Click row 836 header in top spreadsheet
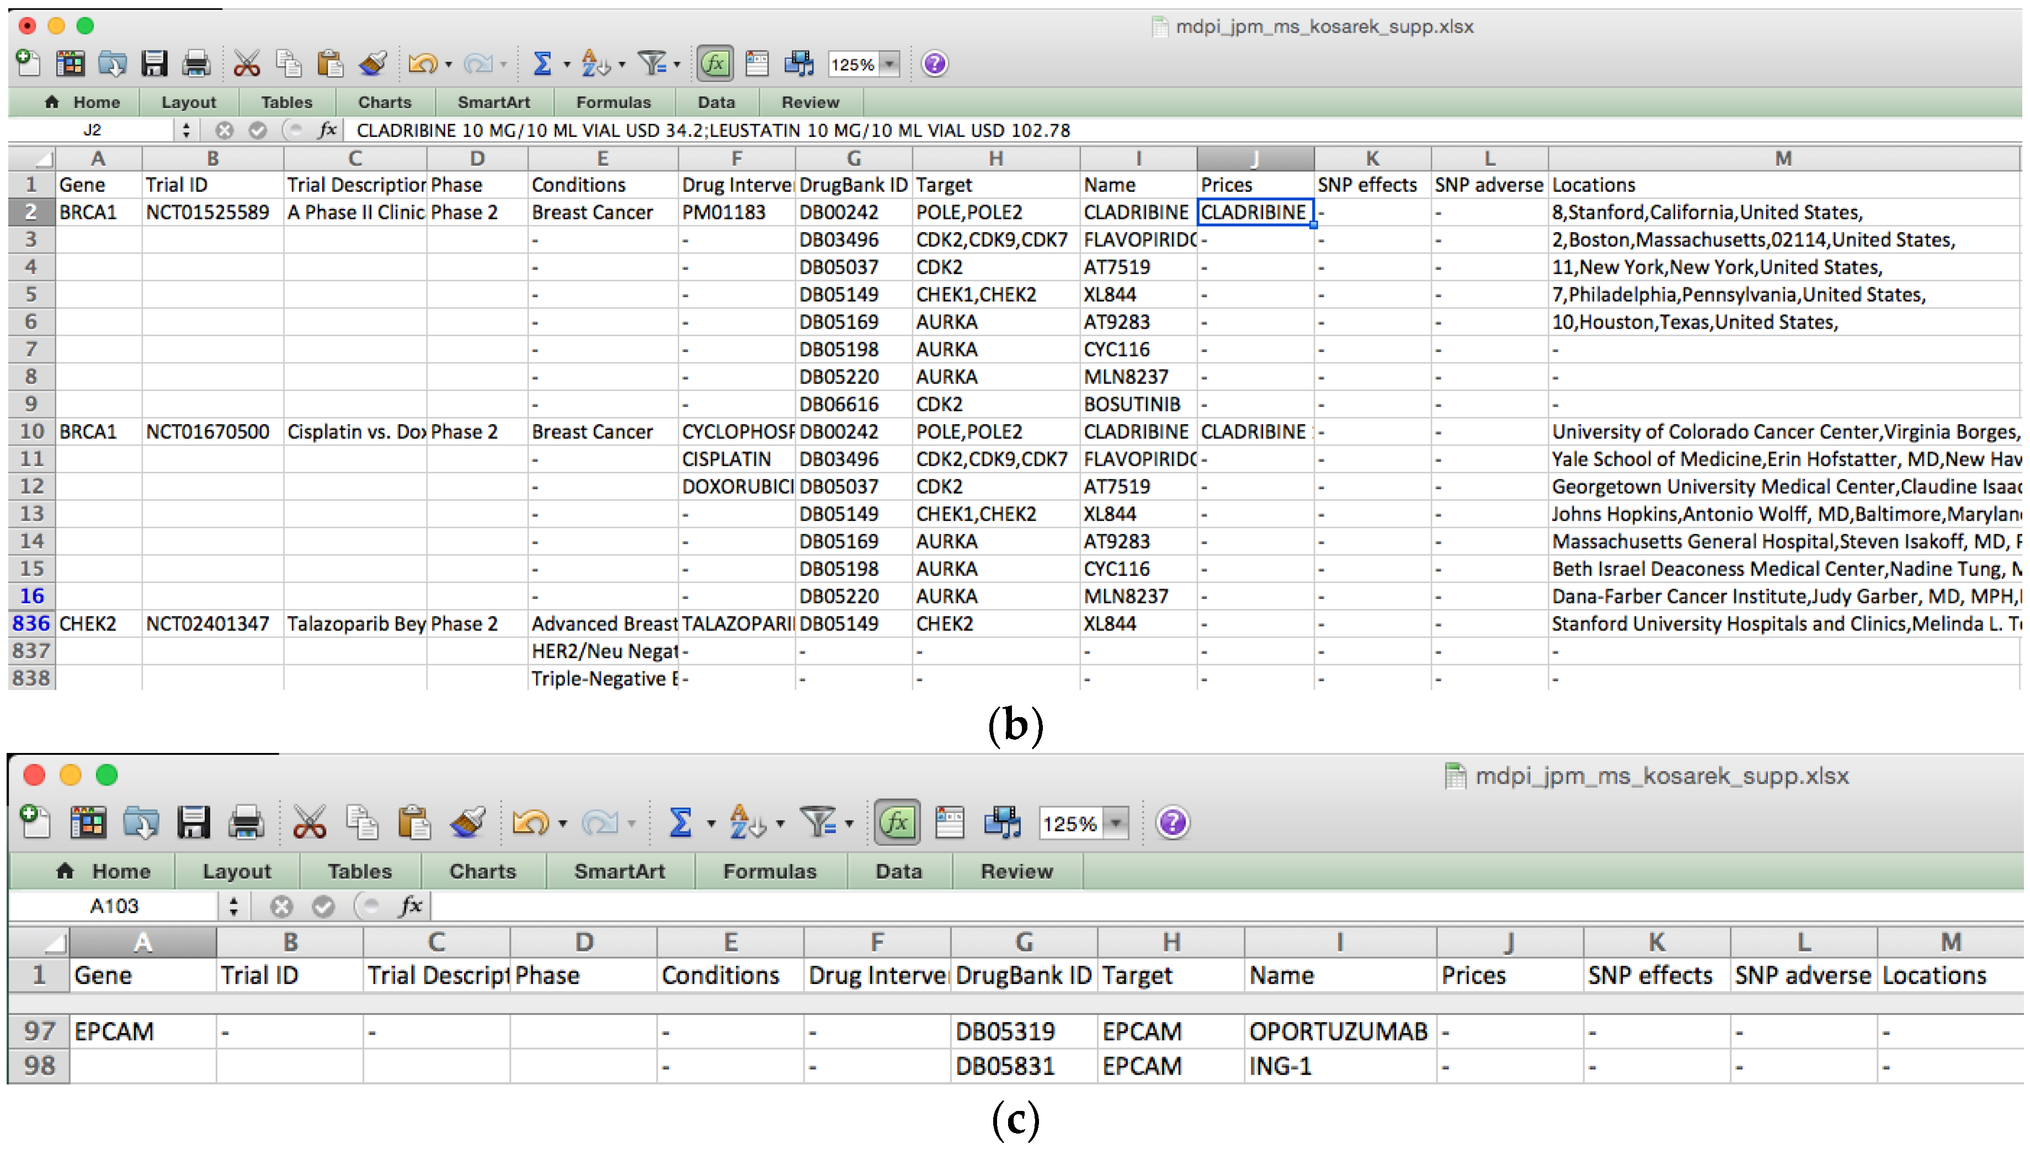2030x1149 pixels. pos(31,623)
